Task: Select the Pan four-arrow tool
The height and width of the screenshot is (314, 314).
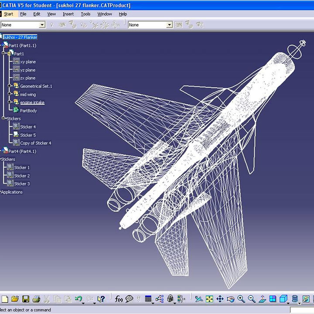Action: pos(220,299)
